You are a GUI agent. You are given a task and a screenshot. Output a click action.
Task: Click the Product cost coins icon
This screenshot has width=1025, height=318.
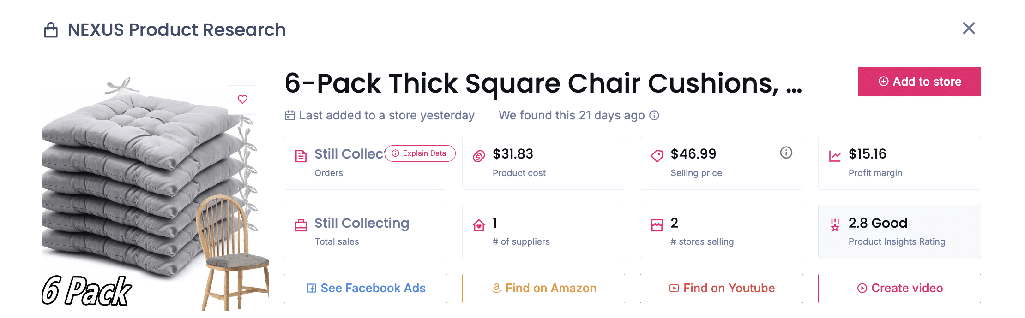[479, 156]
